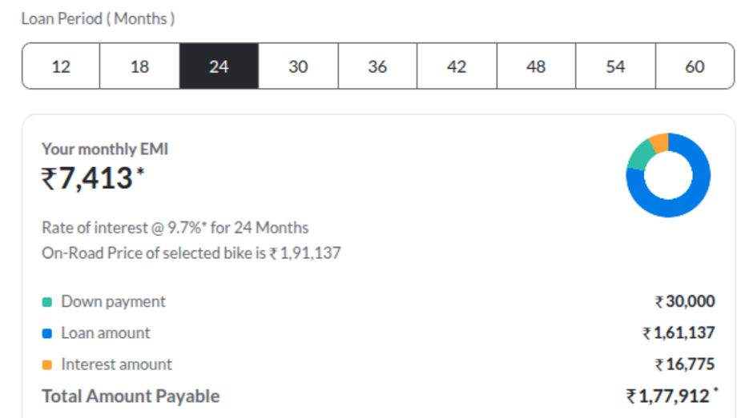Click the Loan amount value ₹1,61,137
The width and height of the screenshot is (745, 418).
(679, 332)
